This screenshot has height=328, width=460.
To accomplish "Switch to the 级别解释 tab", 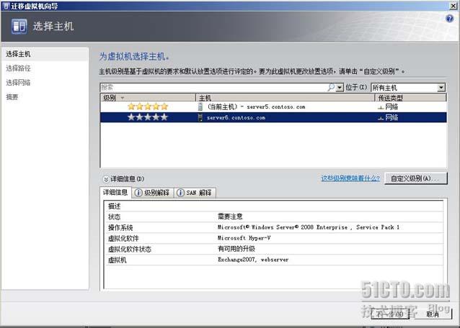I will [153, 193].
